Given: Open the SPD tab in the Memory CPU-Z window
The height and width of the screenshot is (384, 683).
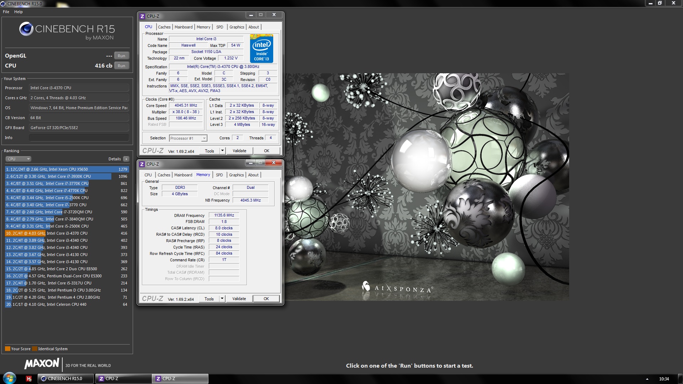Looking at the screenshot, I should click(x=219, y=175).
